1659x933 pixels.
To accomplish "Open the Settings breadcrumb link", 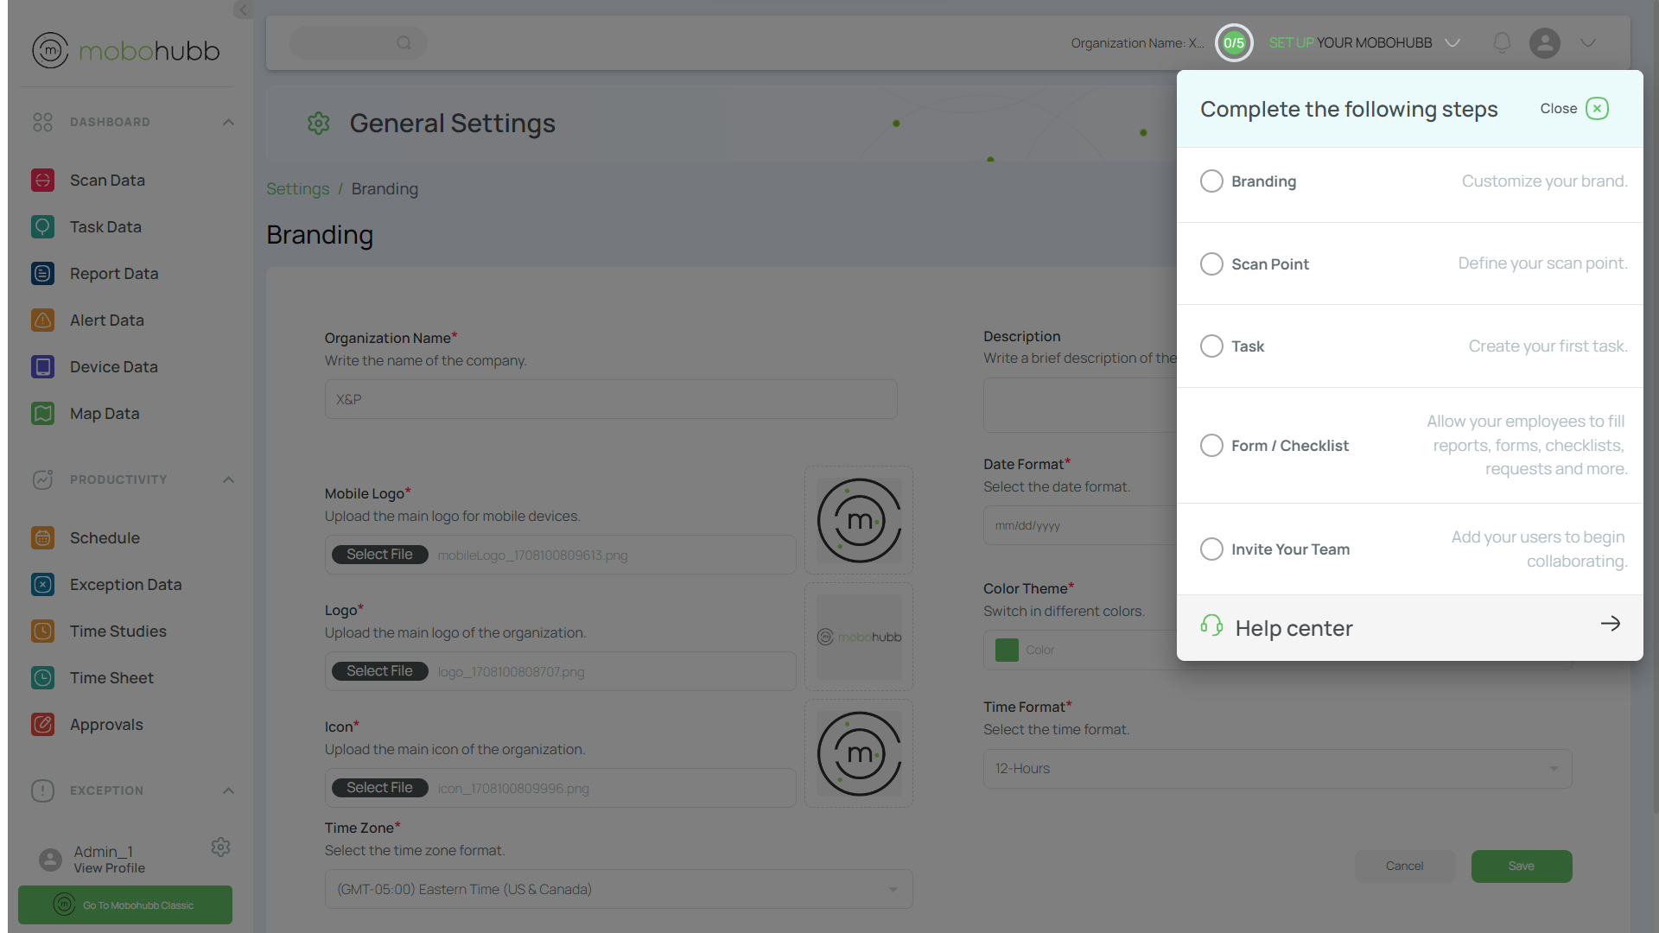I will point(297,188).
